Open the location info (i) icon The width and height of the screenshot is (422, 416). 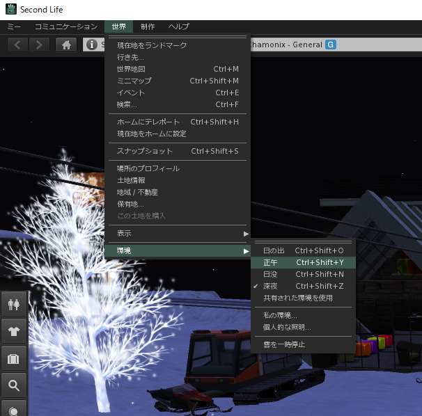pos(91,45)
